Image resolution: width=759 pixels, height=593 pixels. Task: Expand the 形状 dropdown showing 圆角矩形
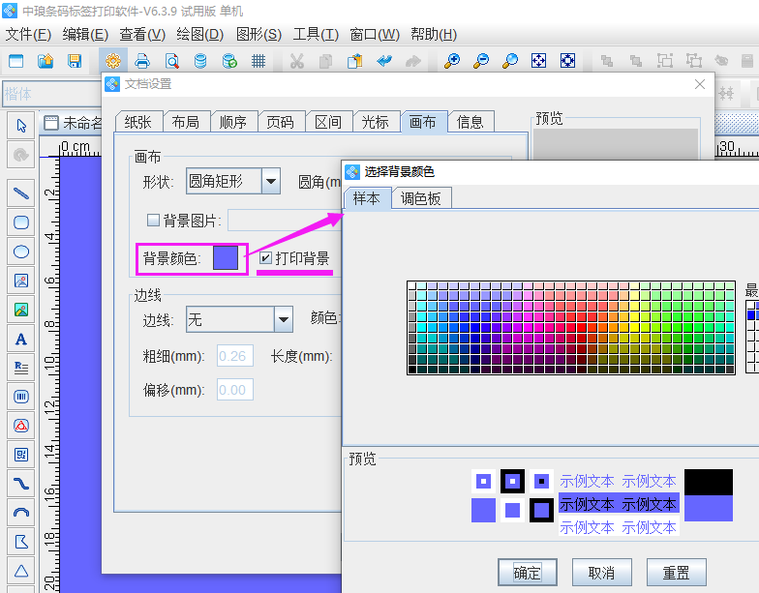pos(271,181)
